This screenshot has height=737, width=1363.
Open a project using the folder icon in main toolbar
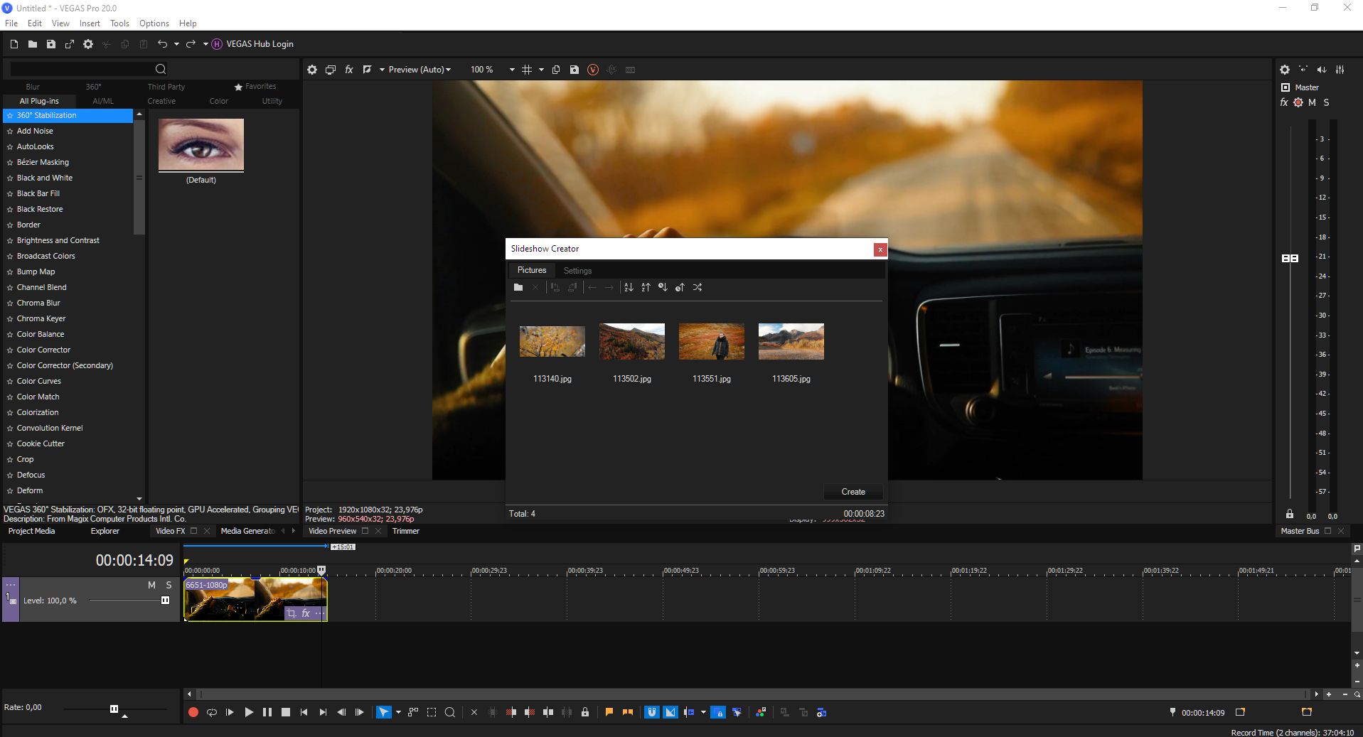coord(33,44)
